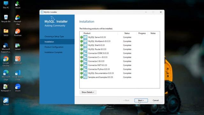Select the Toolkit desktop icon
204x115 pixels.
(x=6, y=102)
